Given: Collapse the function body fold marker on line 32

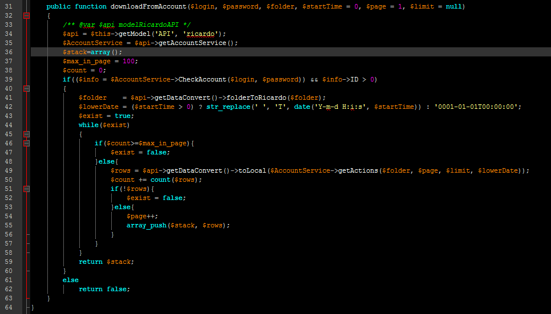Looking at the screenshot, I should (26, 15).
